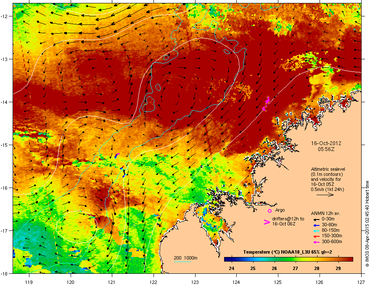This screenshot has height=286, width=370.
Task: Click the longitude axis label 123
Action: tap(195, 282)
